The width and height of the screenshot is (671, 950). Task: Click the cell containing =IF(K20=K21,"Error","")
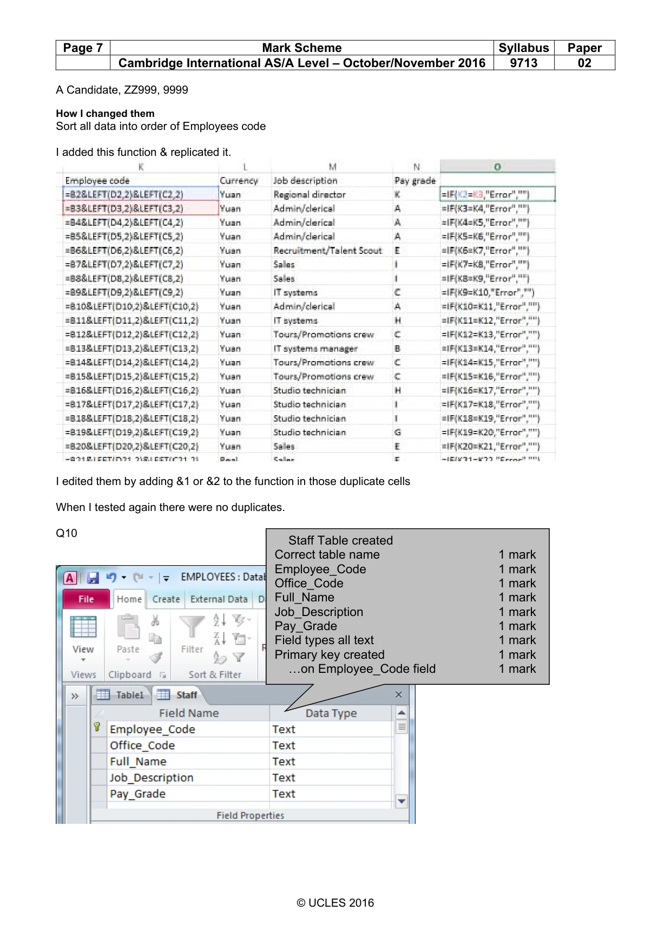point(497,447)
